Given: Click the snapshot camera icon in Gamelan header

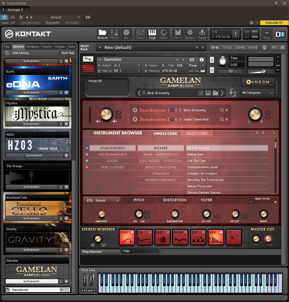Looking at the screenshot, I should [x=192, y=60].
